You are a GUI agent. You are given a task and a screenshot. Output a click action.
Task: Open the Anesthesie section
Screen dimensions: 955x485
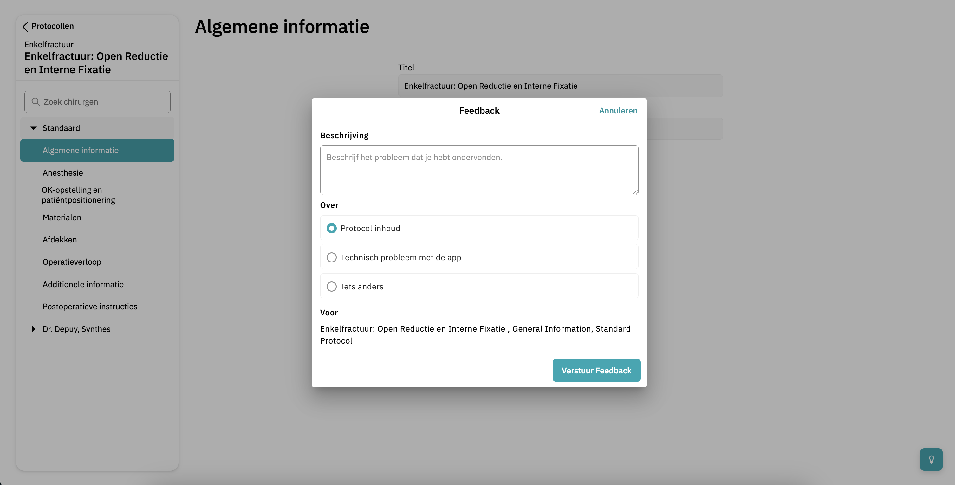pos(63,173)
